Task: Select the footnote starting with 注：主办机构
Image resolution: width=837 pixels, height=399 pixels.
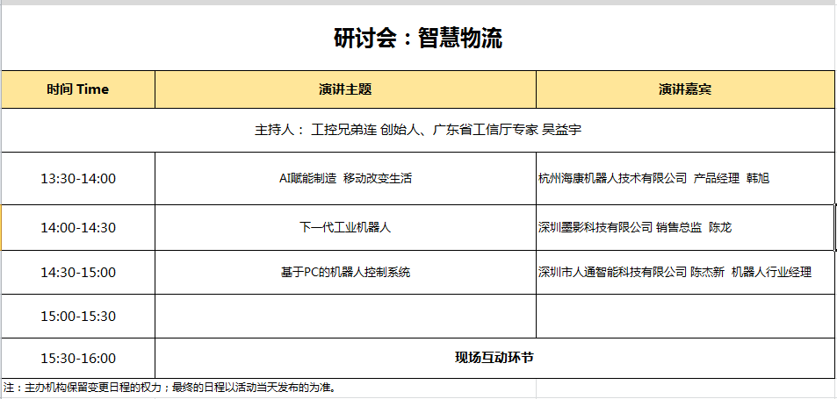Action: pos(170,387)
